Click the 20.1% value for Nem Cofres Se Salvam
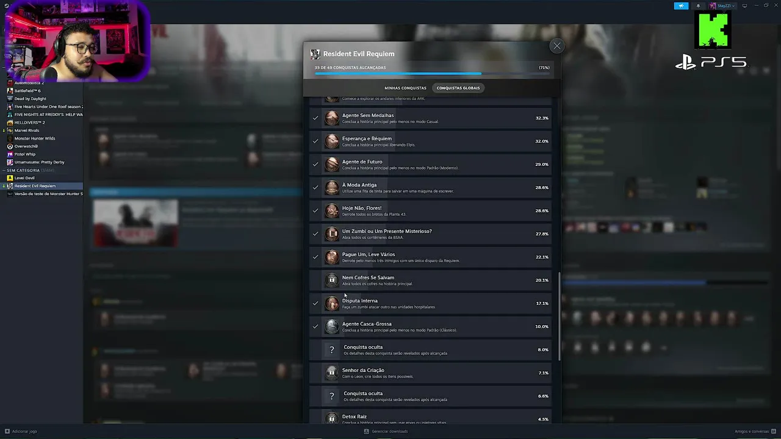 542,280
